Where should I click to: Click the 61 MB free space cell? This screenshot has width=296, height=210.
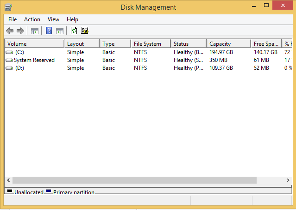pyautogui.click(x=261, y=60)
